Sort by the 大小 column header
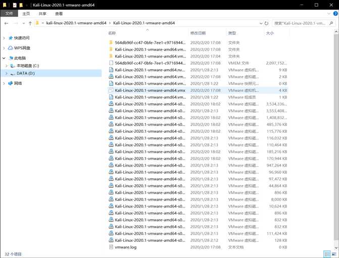Screen dimensions: 339x258 click(270, 33)
